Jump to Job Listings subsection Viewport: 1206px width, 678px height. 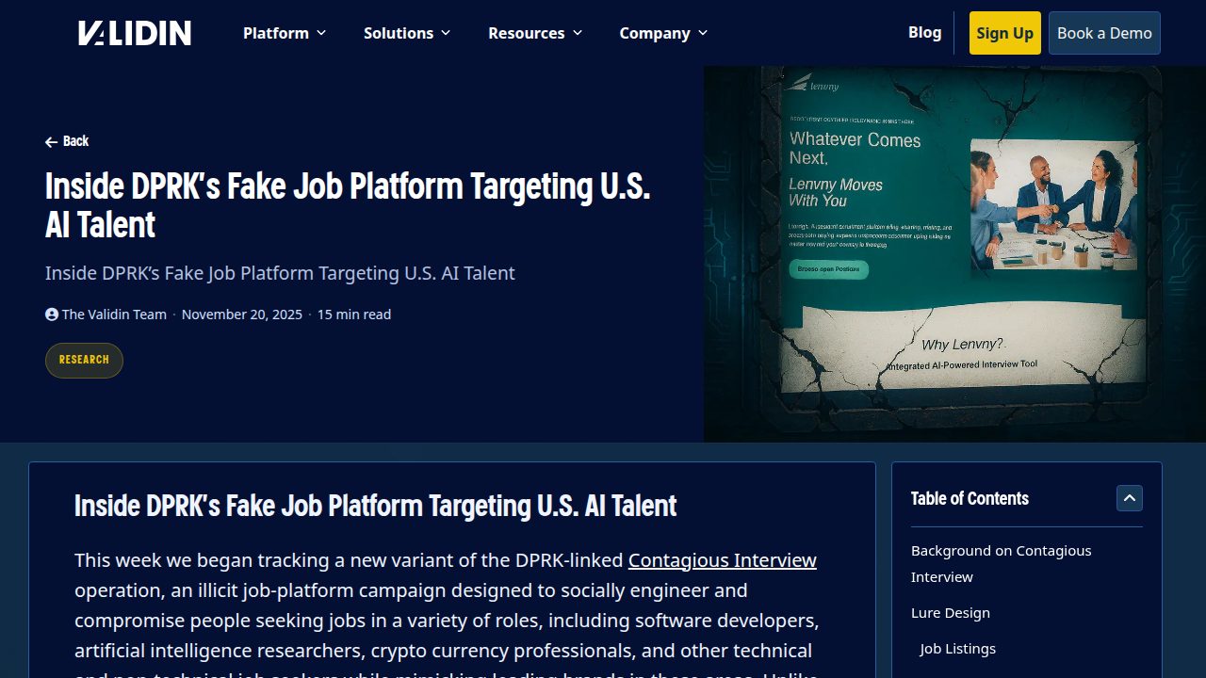958,649
